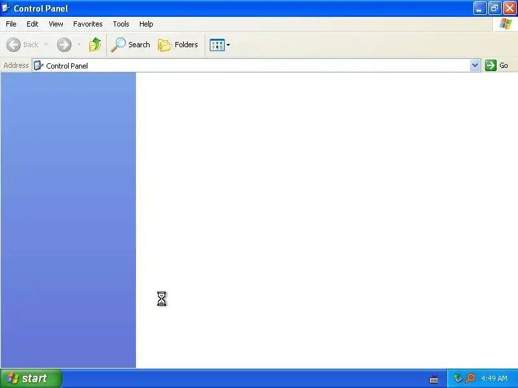Click the Go button
518x388 pixels.
tap(497, 65)
